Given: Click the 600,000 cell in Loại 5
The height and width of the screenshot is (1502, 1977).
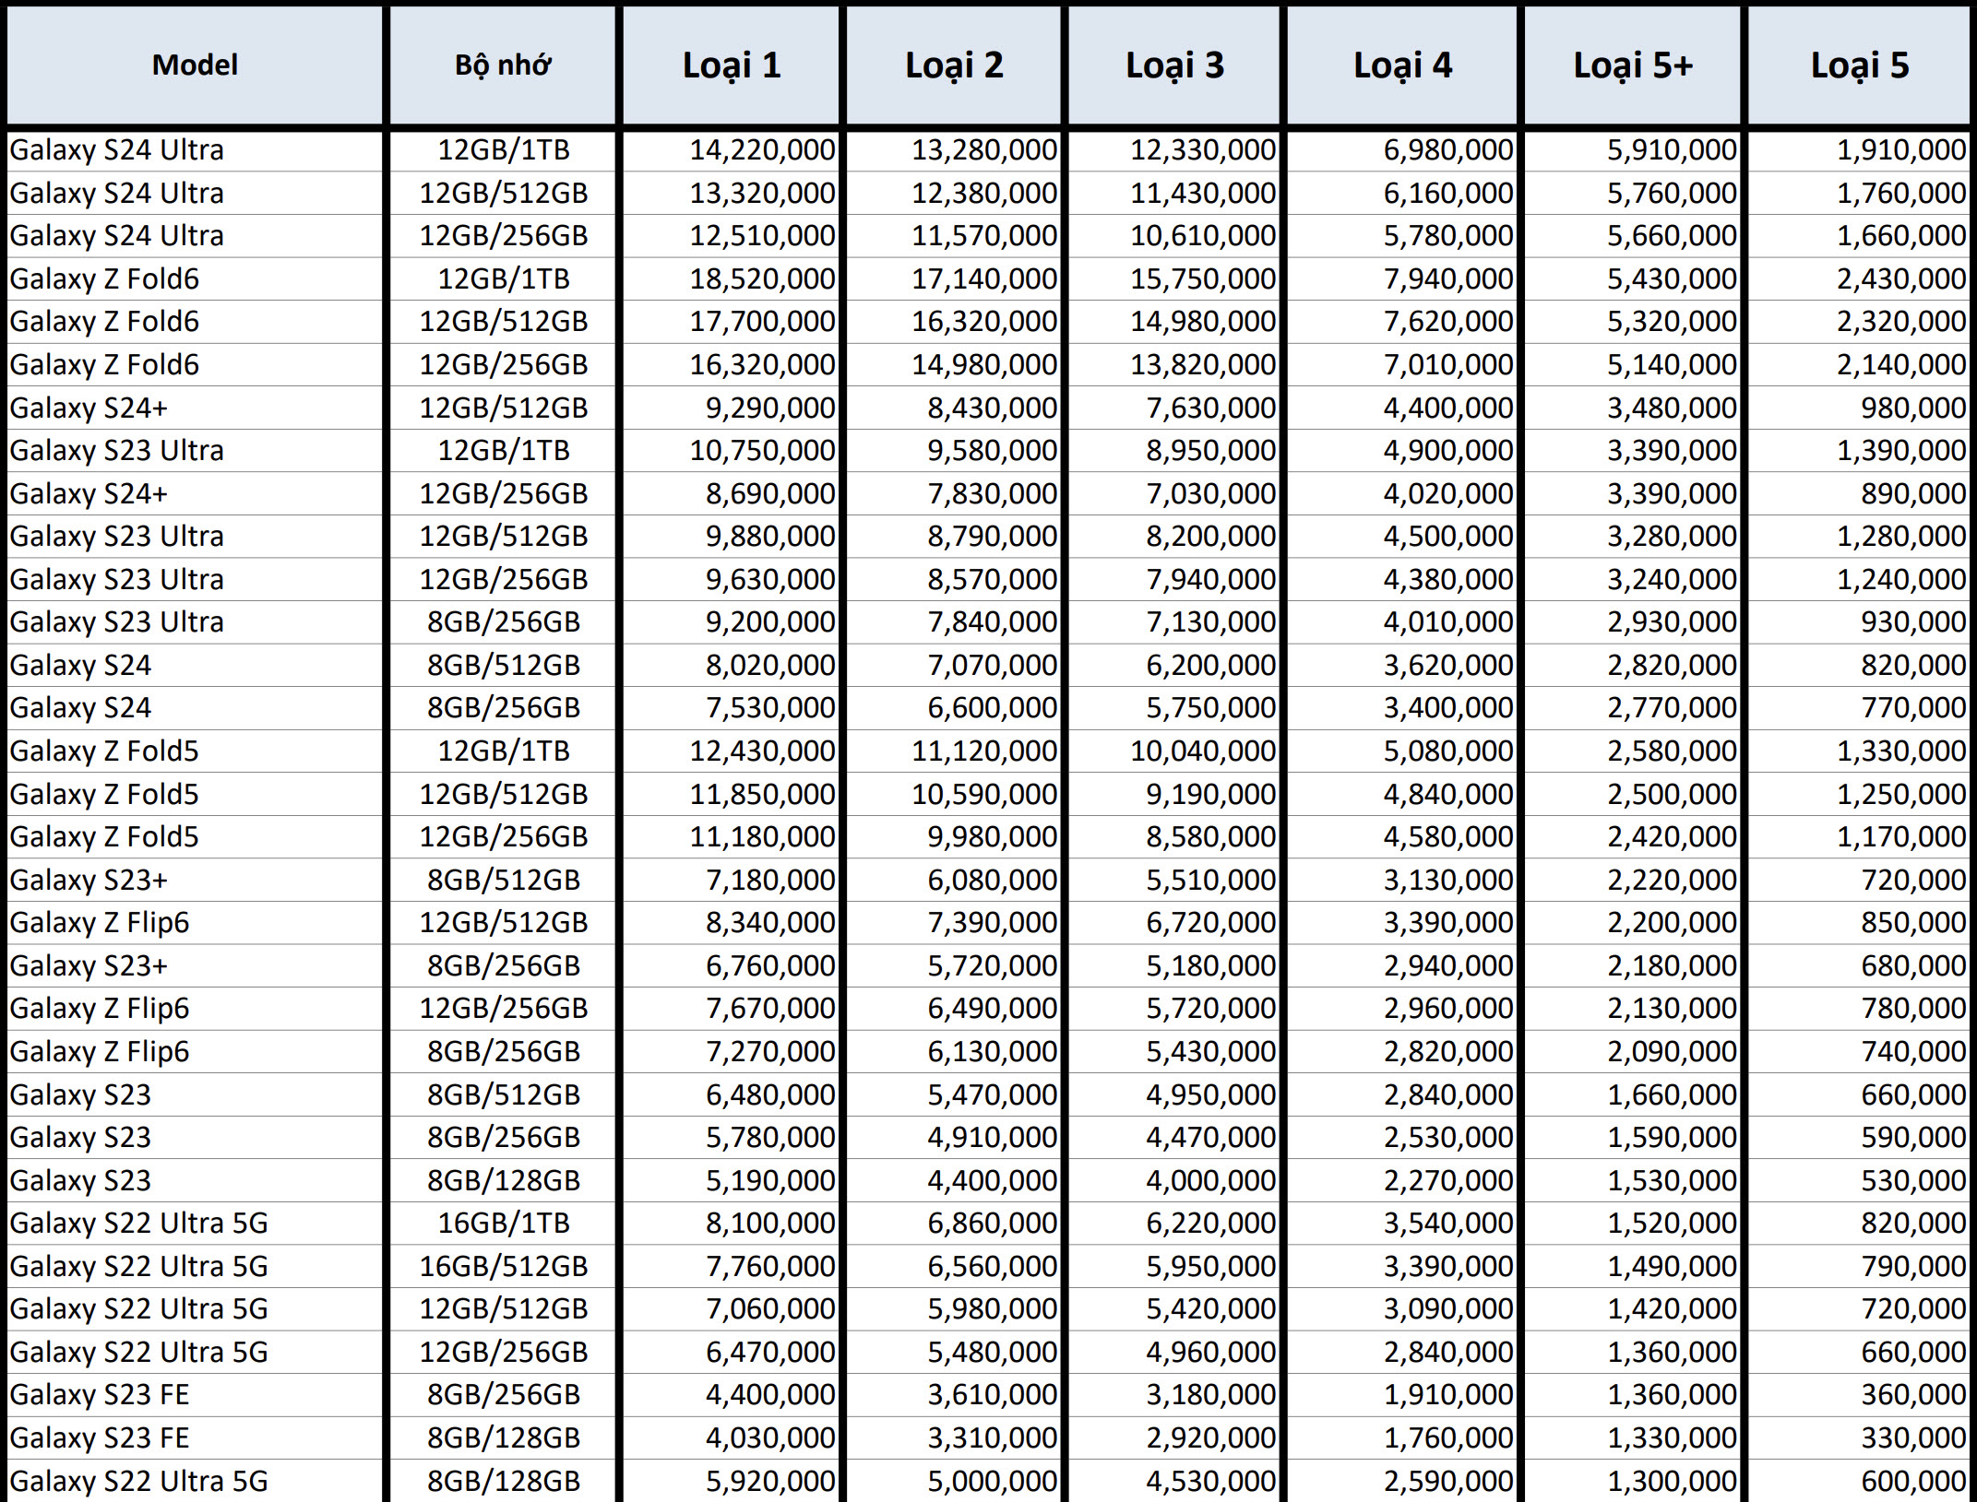Looking at the screenshot, I should coord(1860,1481).
